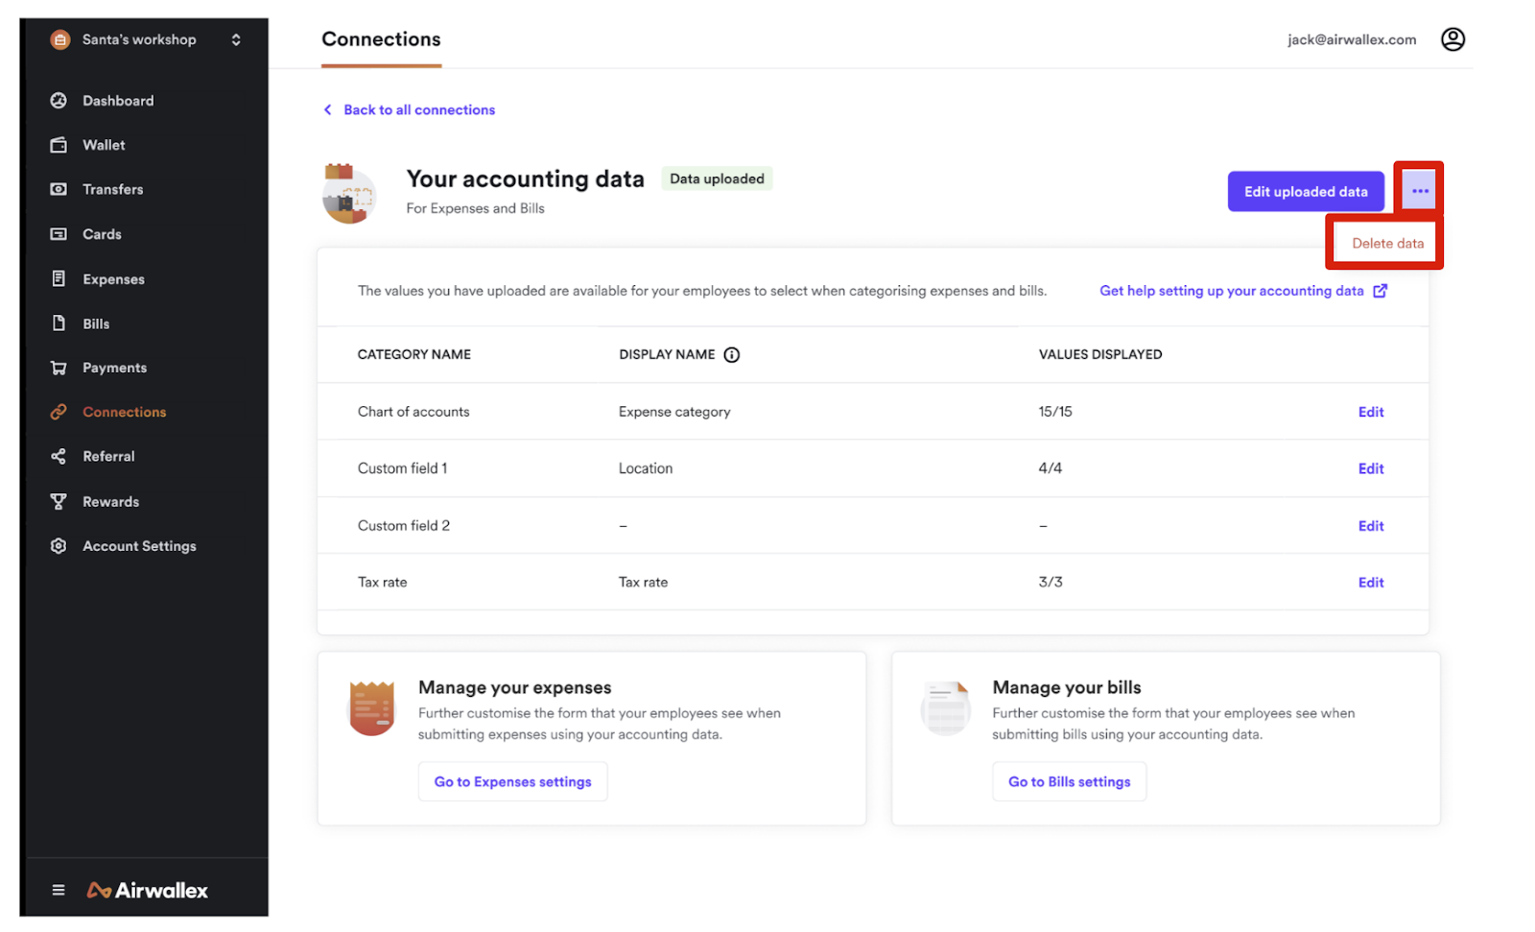Open the three-dots more options menu

1419,191
